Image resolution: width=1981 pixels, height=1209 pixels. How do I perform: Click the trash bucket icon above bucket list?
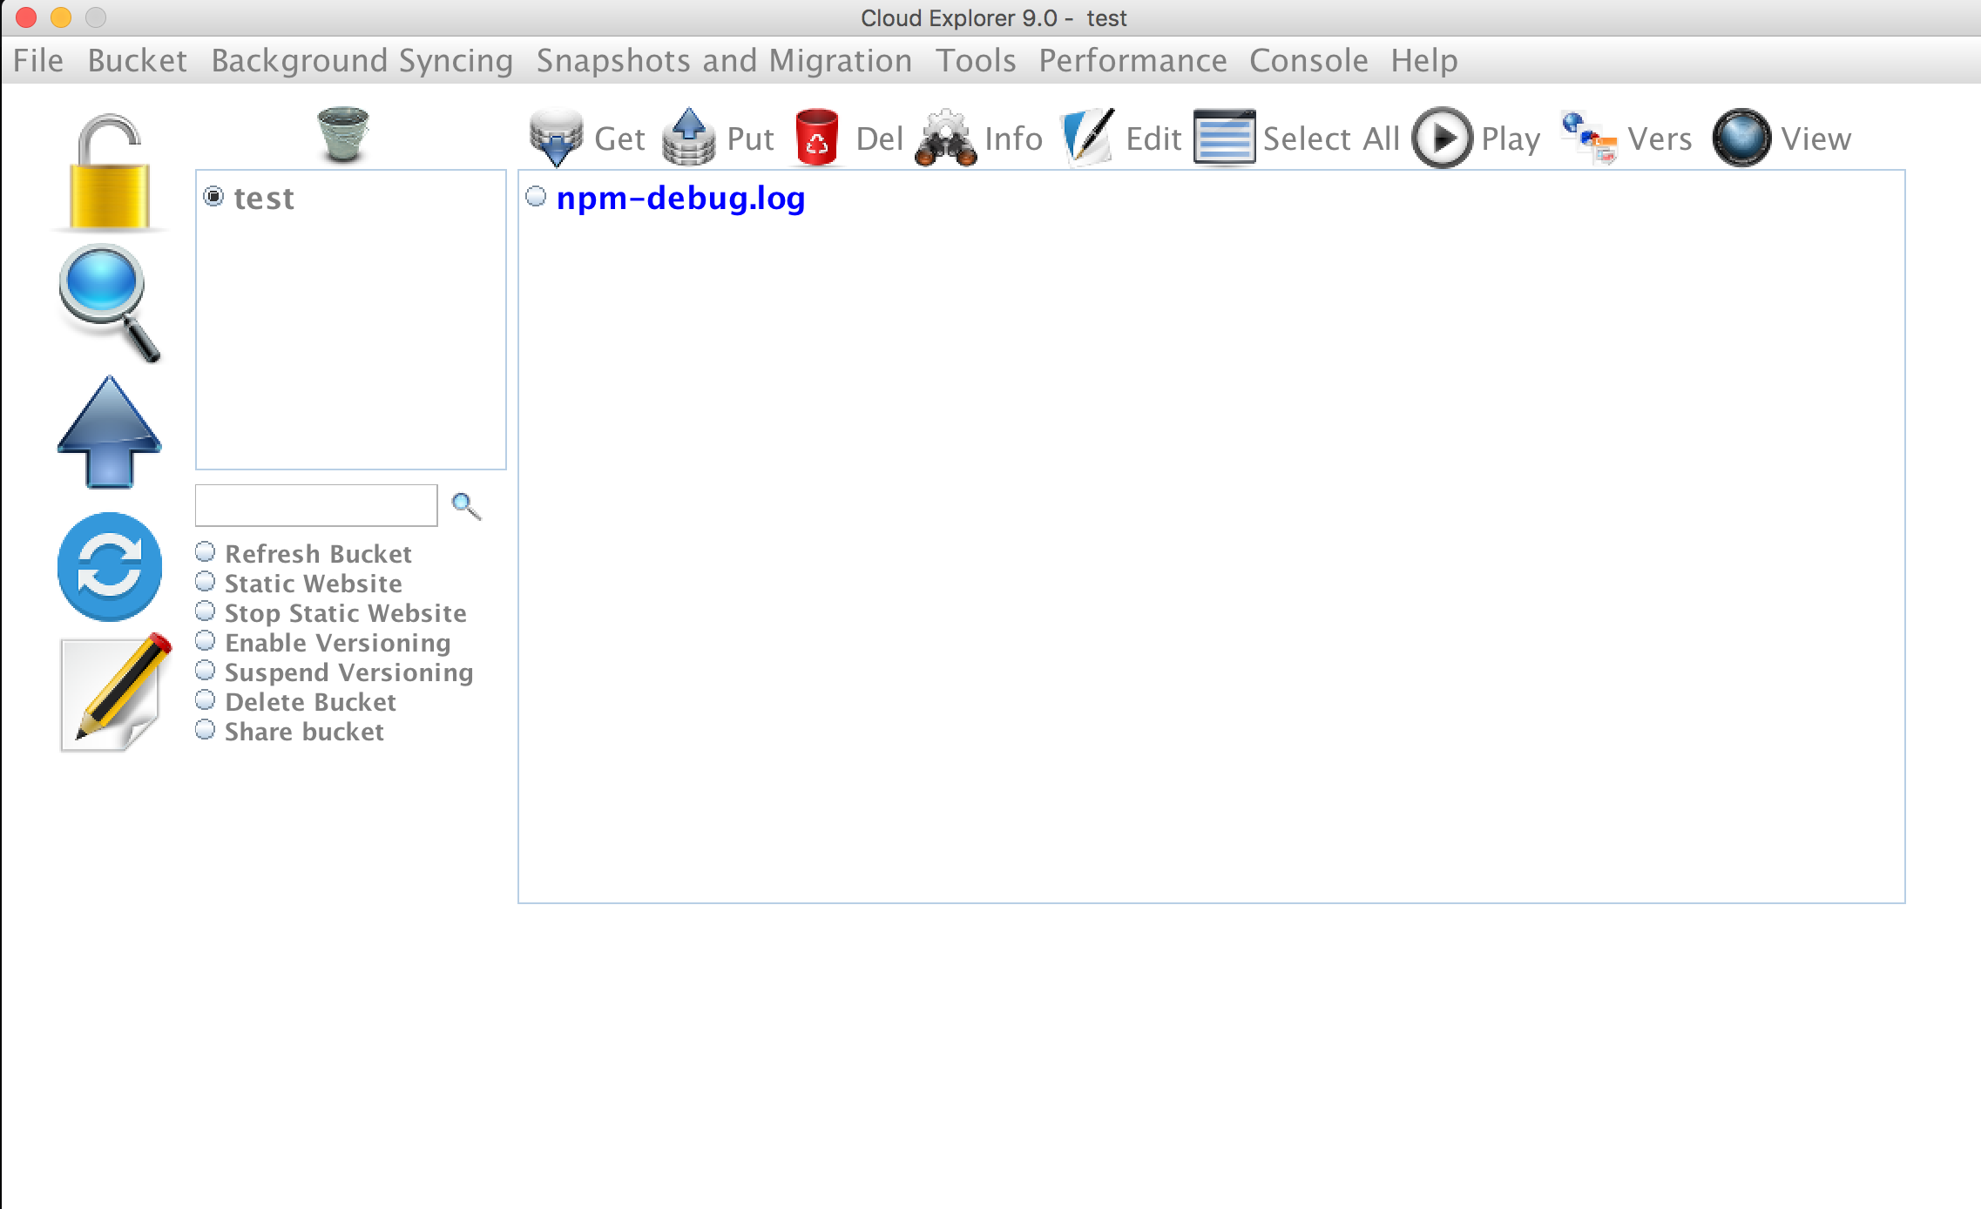coord(343,135)
